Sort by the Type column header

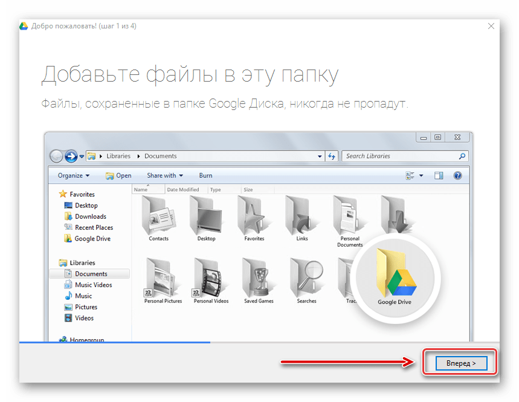point(225,189)
